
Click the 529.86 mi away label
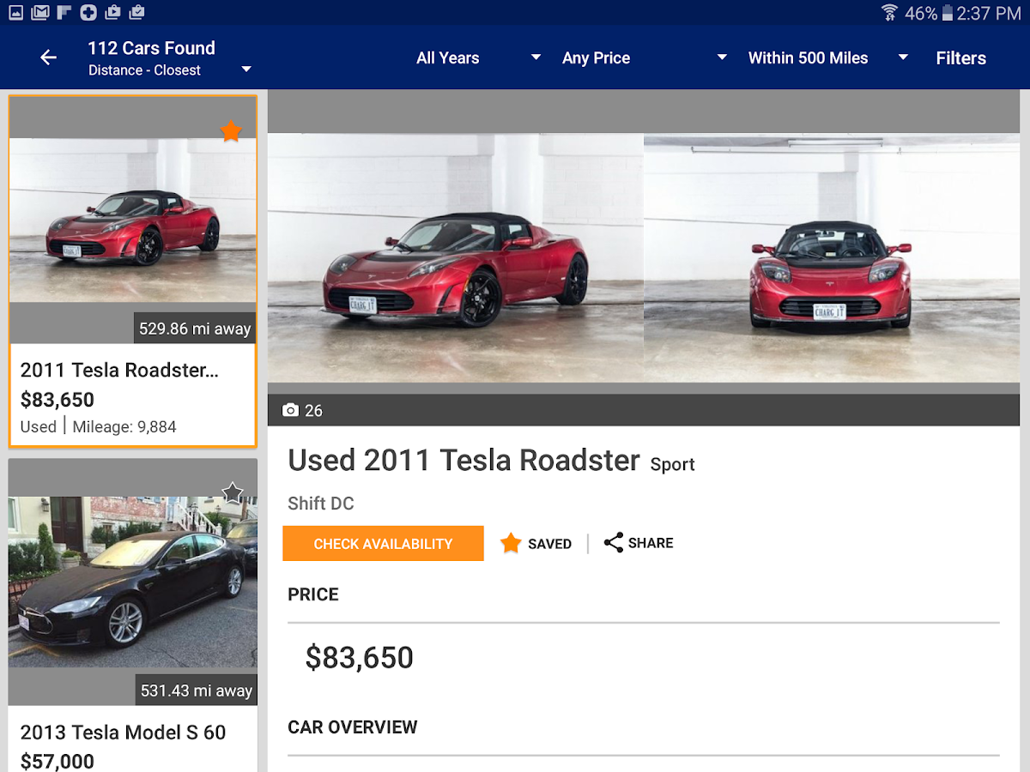(196, 329)
